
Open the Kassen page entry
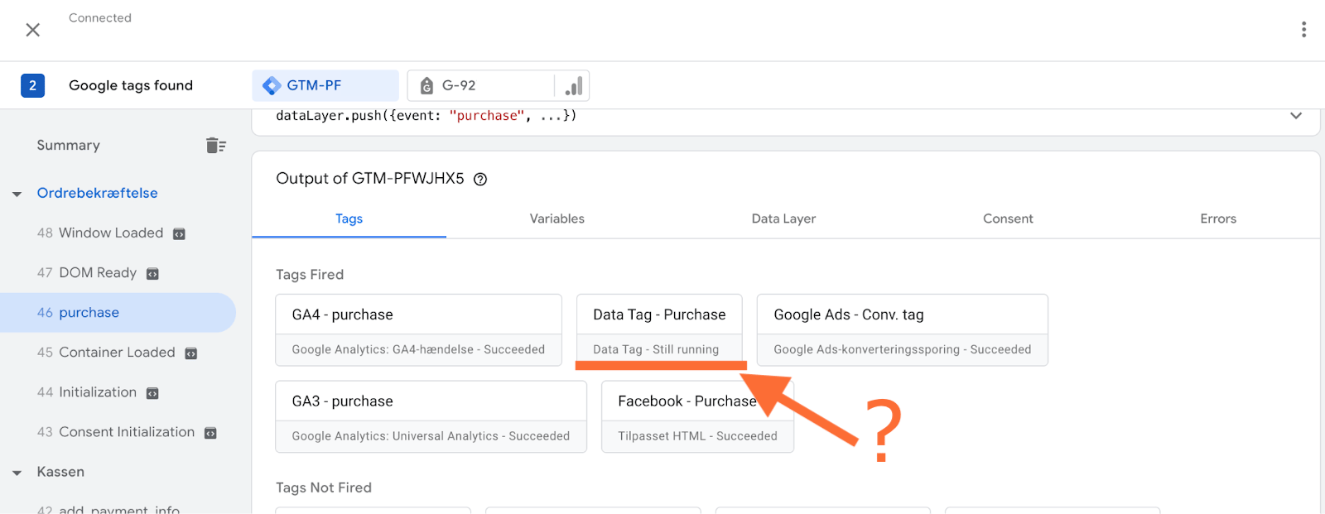click(60, 472)
